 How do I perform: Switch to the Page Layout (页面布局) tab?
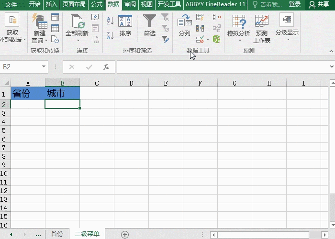(x=74, y=4)
